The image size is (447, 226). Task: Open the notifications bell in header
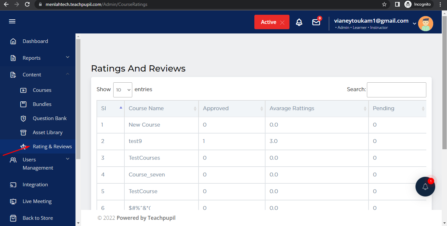click(x=299, y=22)
